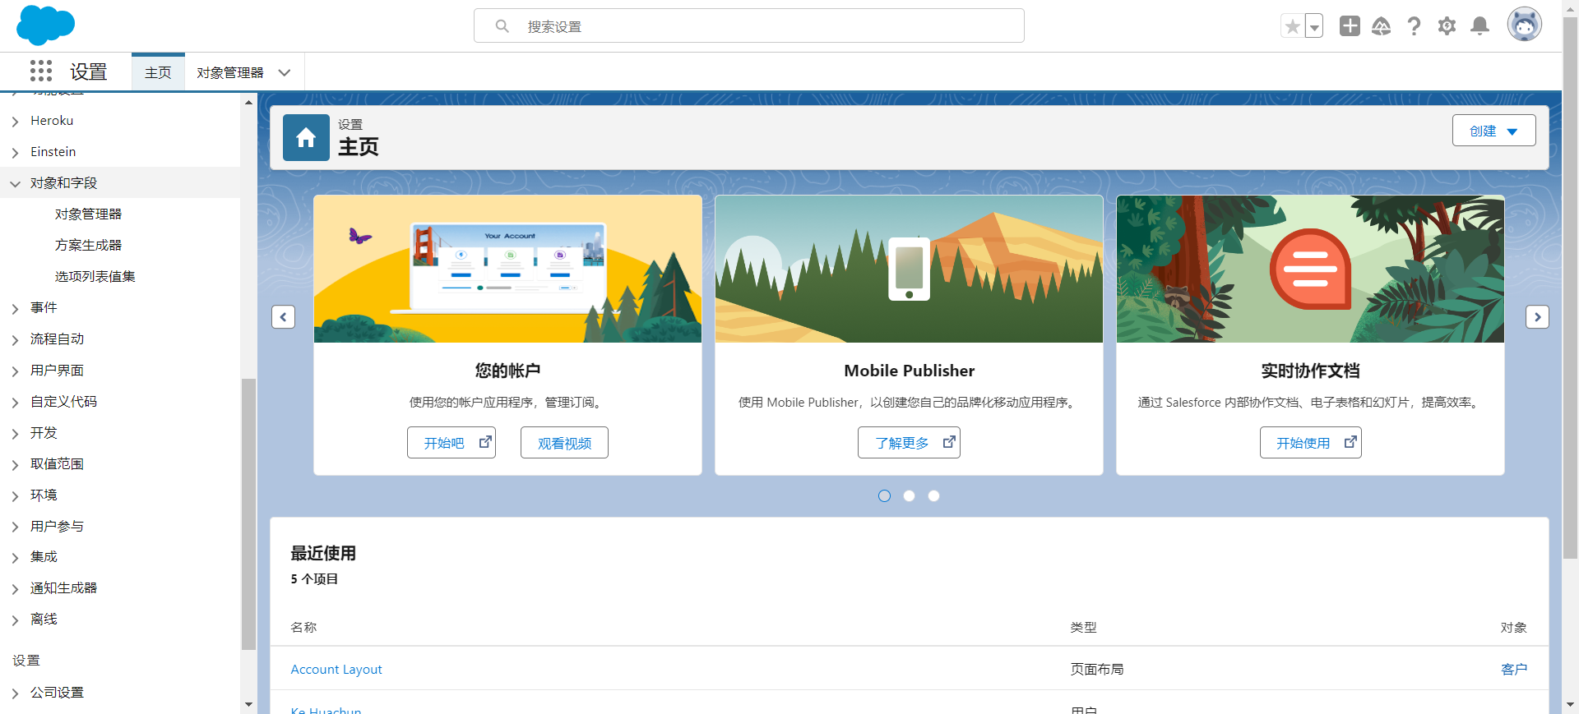Open the 创建 dropdown button

tap(1493, 131)
